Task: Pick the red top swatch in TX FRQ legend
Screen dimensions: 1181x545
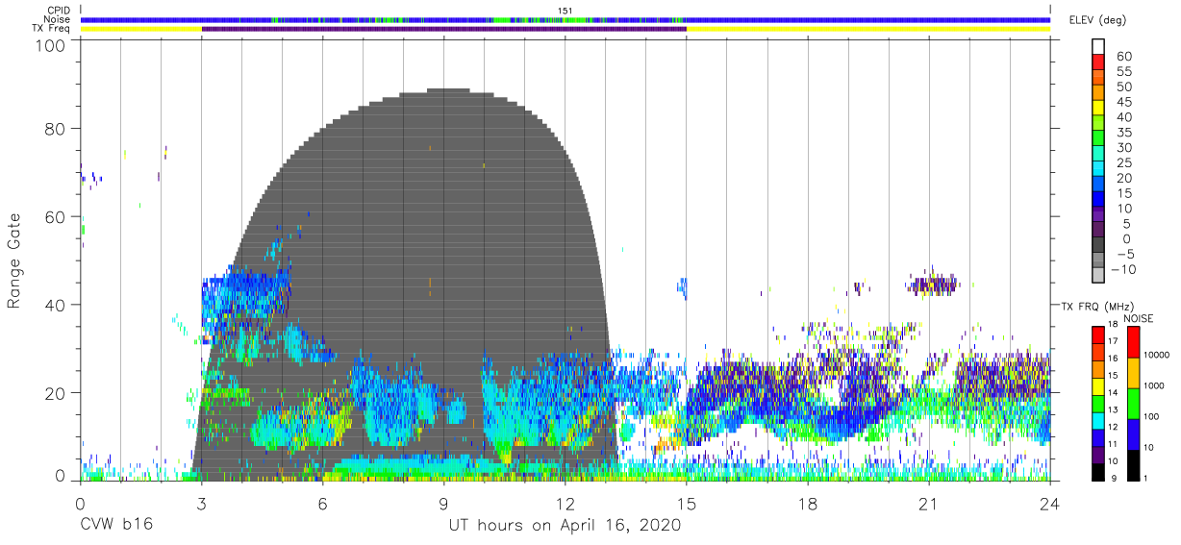Action: pyautogui.click(x=1097, y=334)
